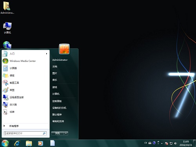Viewport: 196px width, 147px height.
Task: Click the CH input language indicator
Action: (x=145, y=143)
